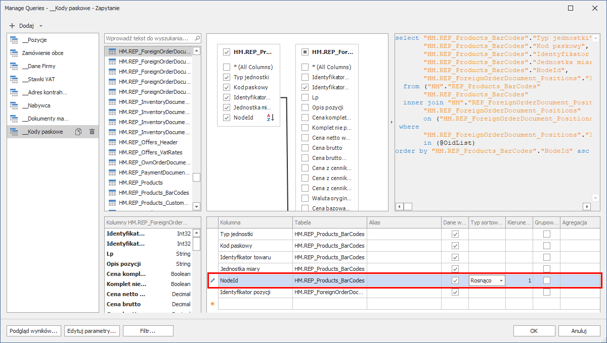The height and width of the screenshot is (343, 607).
Task: Toggle the Waluta orygin... column checkbox
Action: click(x=305, y=198)
